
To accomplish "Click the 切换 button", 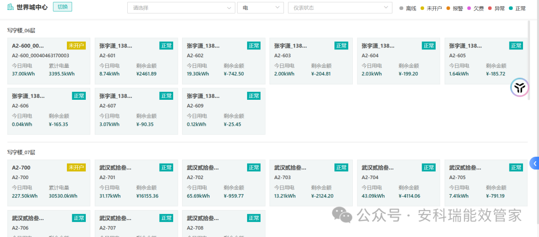I will tap(62, 7).
